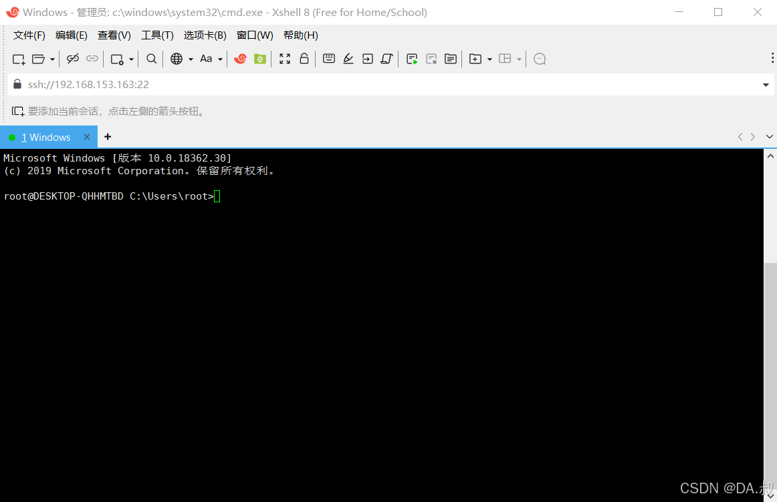
Task: Open the session logging tool
Action: point(450,59)
